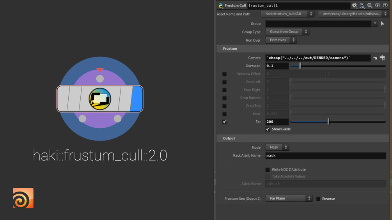Screen dimensions: 392x220
Task: Click the node name field frustum_cull1
Action: click(x=299, y=5)
